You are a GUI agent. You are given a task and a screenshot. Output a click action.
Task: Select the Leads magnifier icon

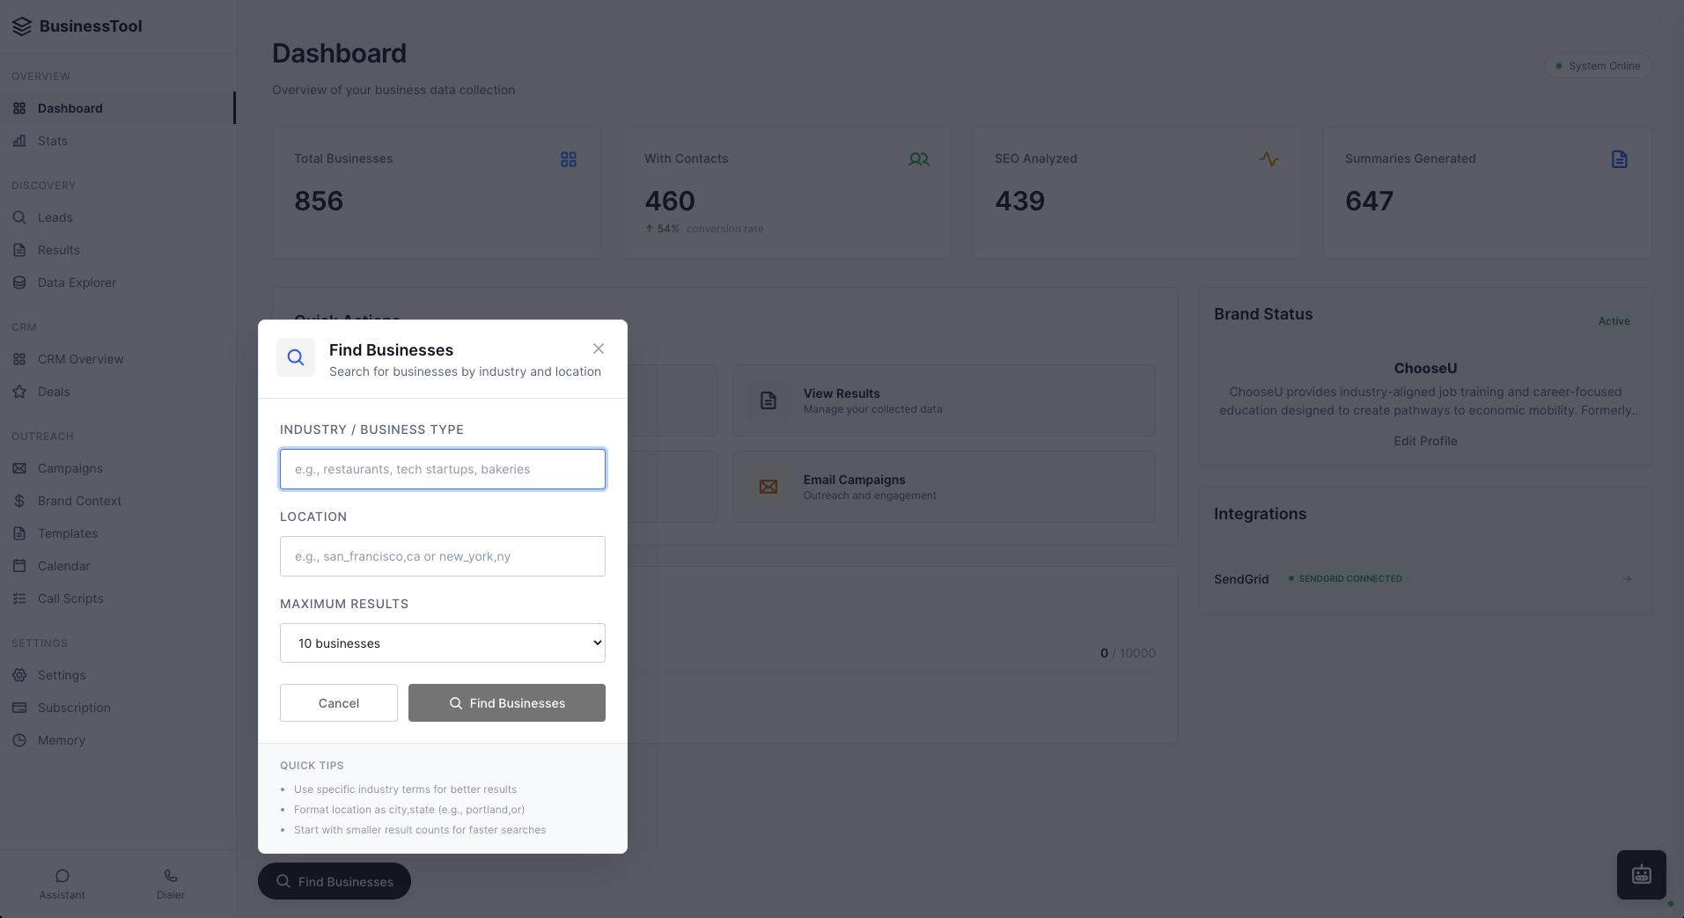point(19,217)
